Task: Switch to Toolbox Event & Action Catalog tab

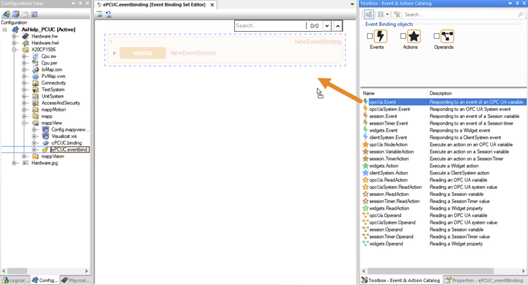Action: tap(401, 280)
